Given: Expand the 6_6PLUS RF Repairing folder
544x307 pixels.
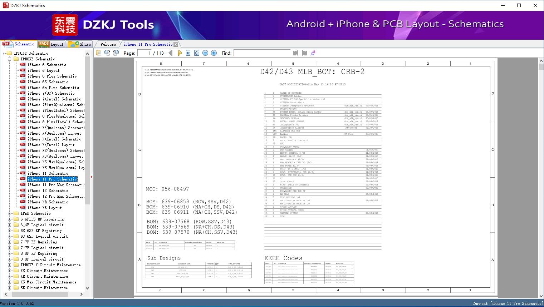Looking at the screenshot, I should coord(10,219).
